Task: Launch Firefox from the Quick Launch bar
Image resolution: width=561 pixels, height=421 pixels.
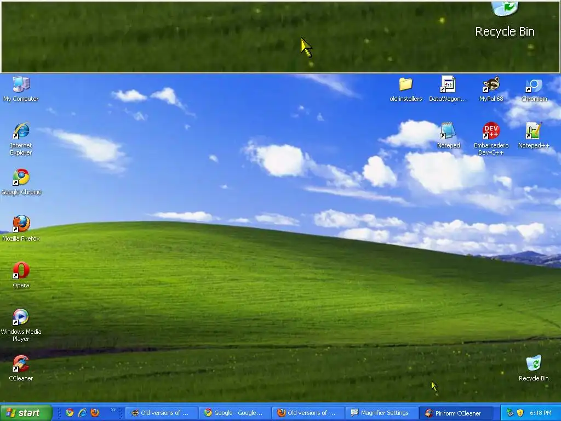Action: pos(95,413)
